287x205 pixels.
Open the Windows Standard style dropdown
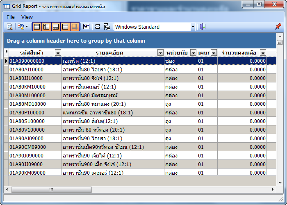coord(193,27)
